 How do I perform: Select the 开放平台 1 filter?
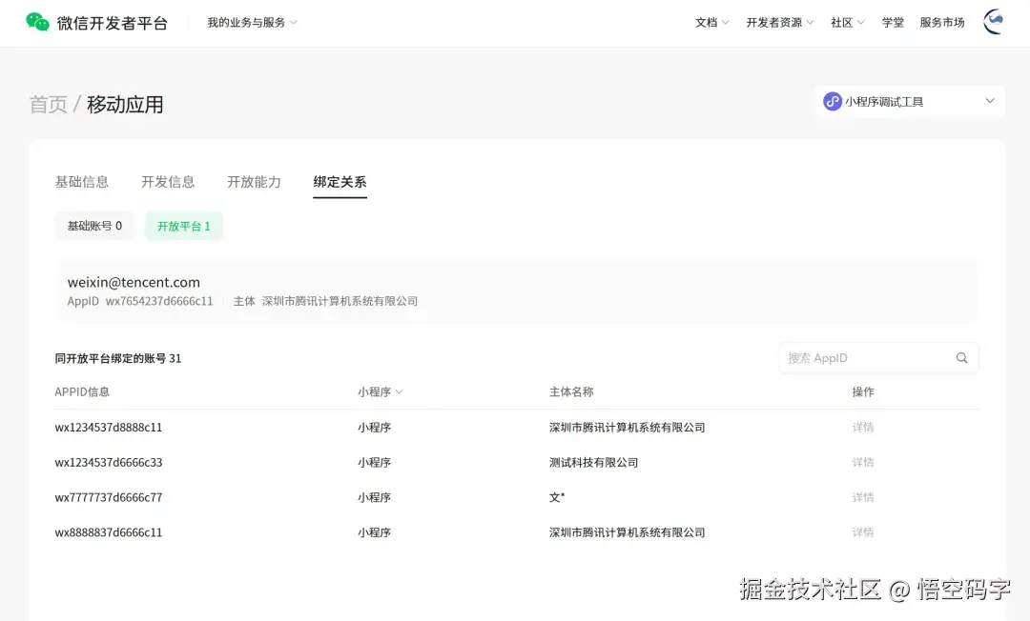[184, 226]
